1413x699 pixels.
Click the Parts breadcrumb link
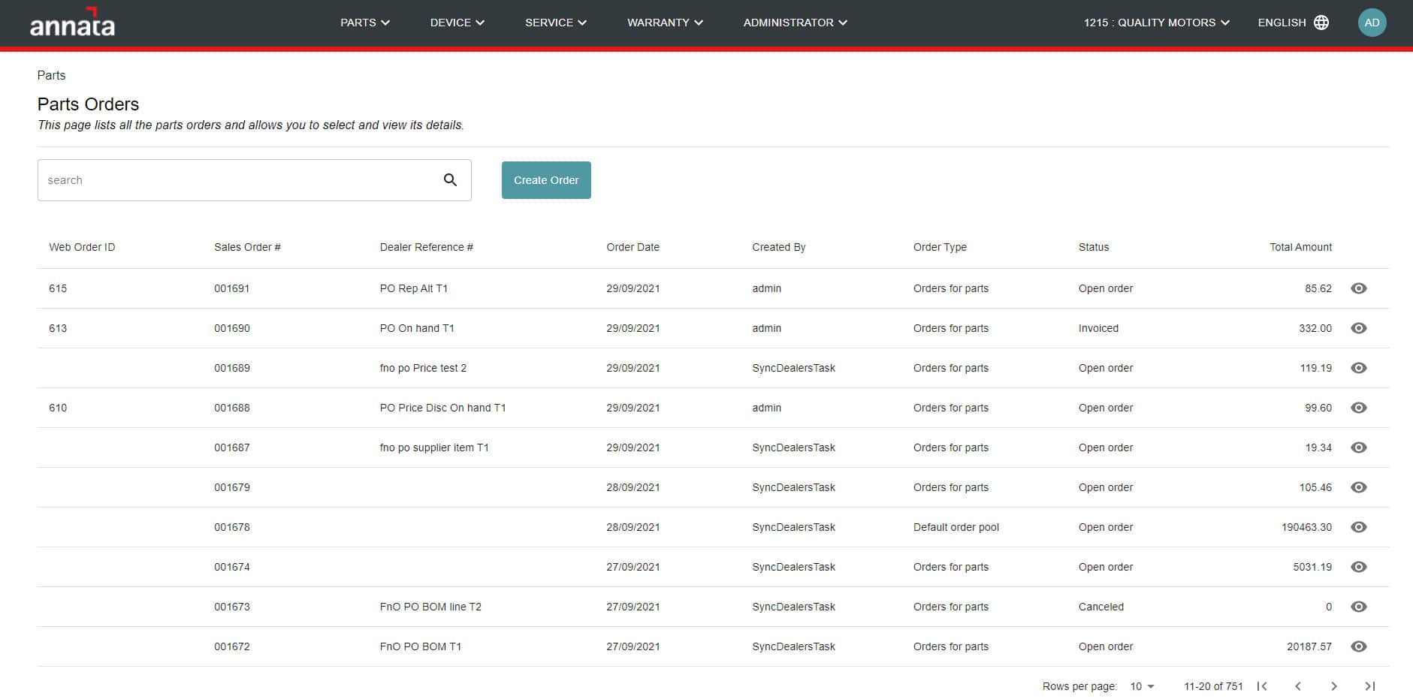pyautogui.click(x=51, y=75)
